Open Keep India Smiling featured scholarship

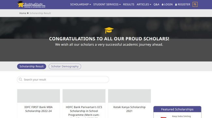tap(181, 116)
